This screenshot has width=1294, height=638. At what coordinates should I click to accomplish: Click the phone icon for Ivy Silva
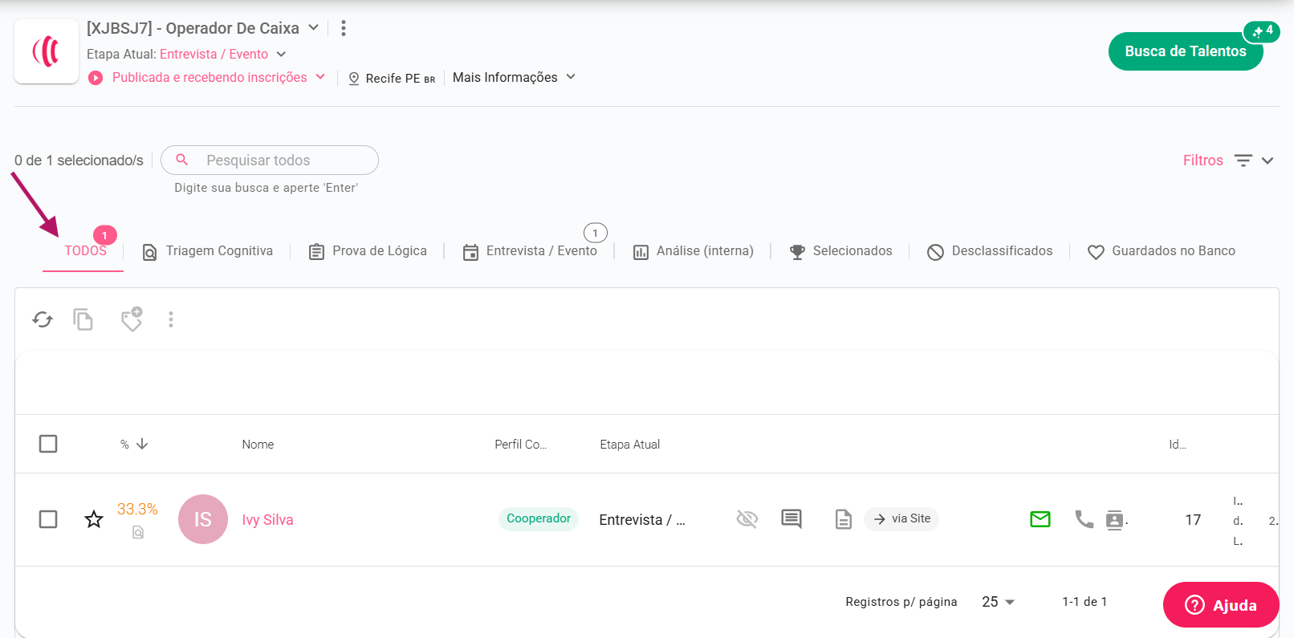(x=1084, y=519)
